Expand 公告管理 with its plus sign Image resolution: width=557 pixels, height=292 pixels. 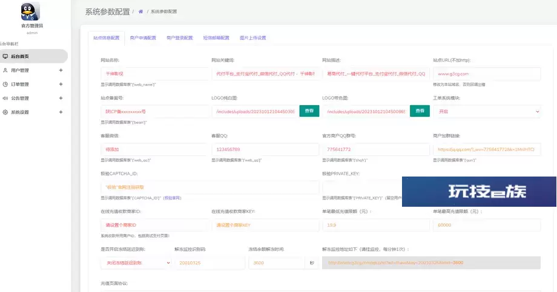pyautogui.click(x=61, y=98)
